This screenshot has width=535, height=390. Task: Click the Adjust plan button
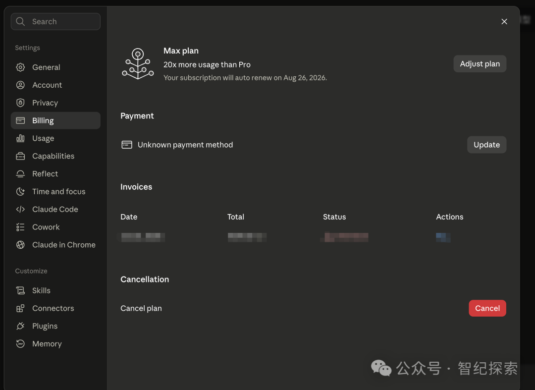[x=480, y=64]
